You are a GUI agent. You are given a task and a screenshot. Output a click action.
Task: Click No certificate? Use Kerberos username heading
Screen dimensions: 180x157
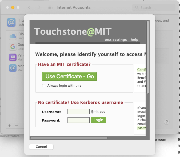tap(81, 102)
